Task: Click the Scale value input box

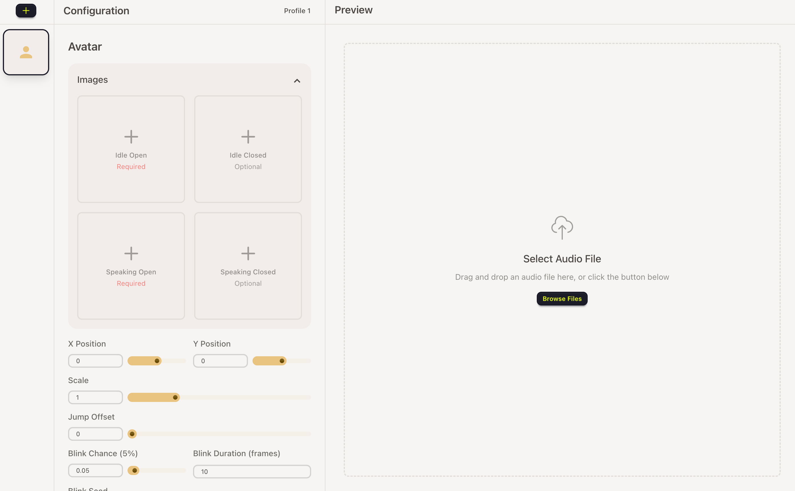Action: click(95, 397)
